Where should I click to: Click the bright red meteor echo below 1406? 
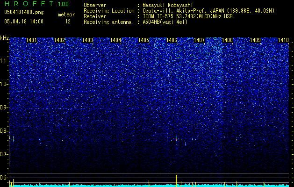(x=176, y=139)
